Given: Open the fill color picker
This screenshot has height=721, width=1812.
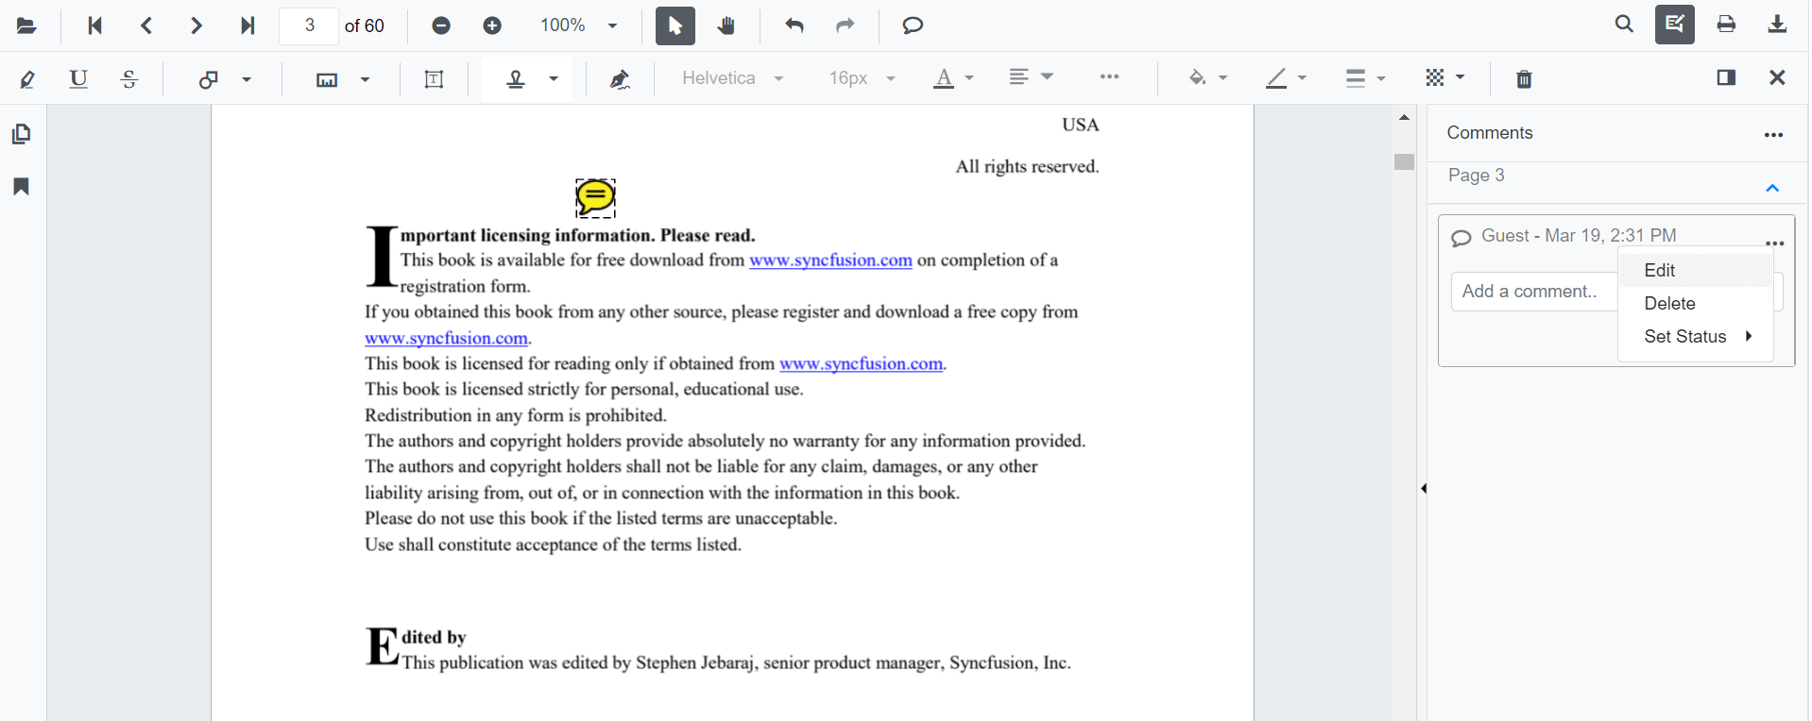Looking at the screenshot, I should point(1207,78).
